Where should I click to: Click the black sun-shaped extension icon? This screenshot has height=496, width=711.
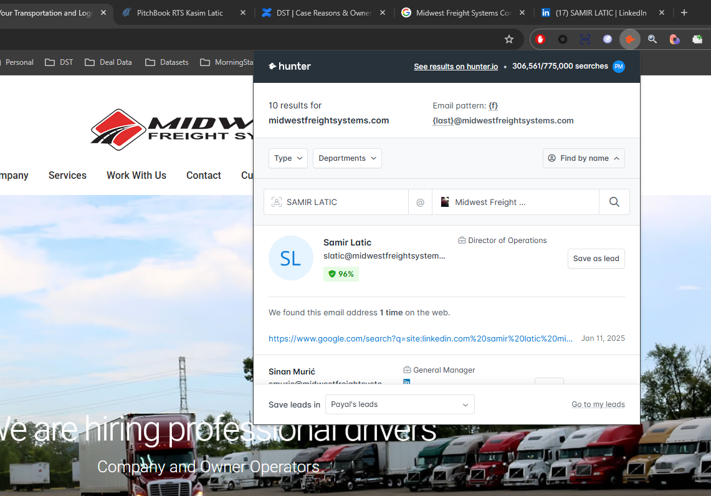563,39
